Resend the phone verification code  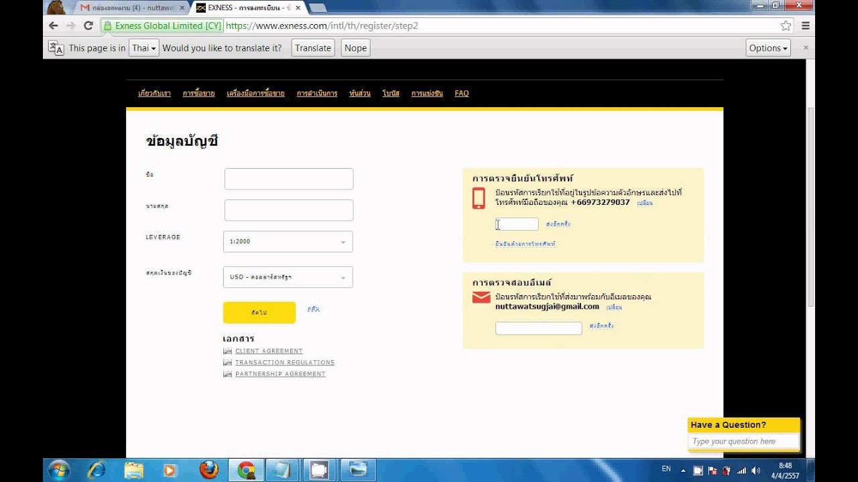[558, 224]
